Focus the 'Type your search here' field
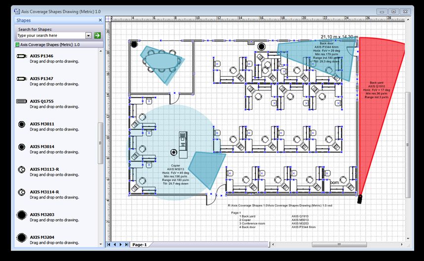The image size is (424, 261). 51,35
